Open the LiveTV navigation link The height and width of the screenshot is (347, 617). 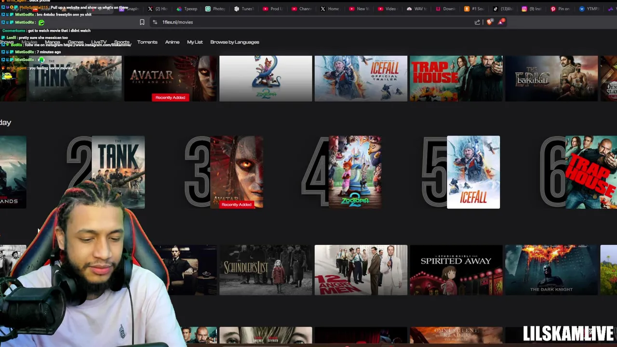point(98,42)
